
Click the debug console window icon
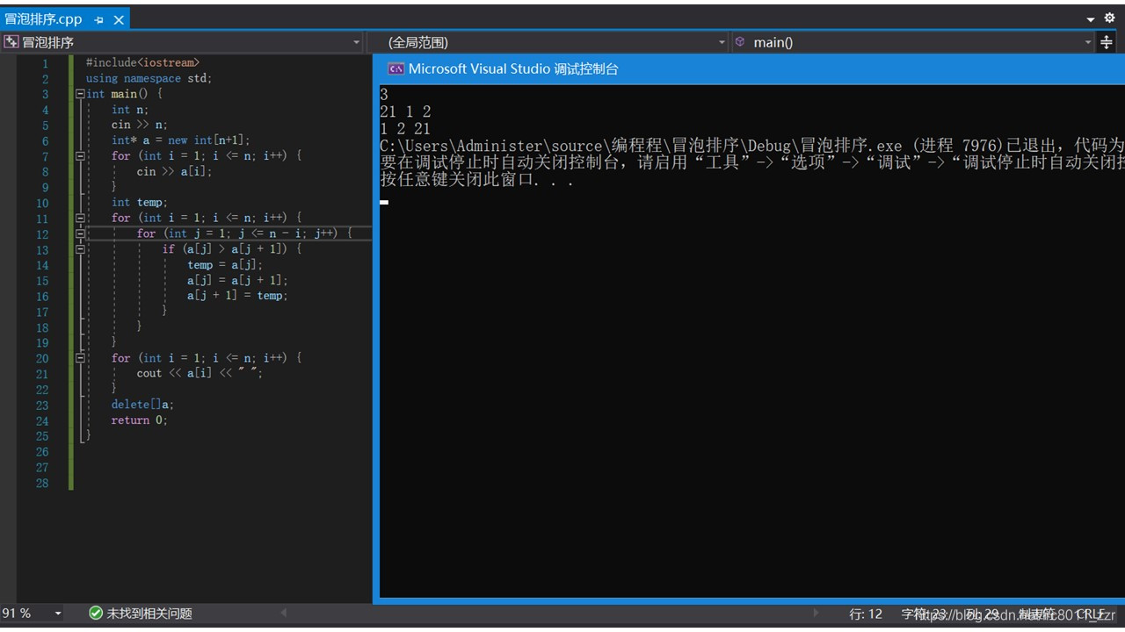tap(396, 68)
